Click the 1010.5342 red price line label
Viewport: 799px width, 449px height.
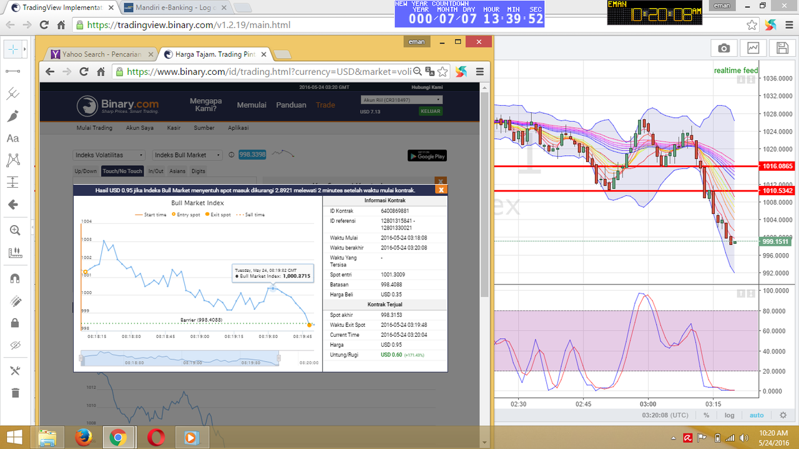(x=777, y=191)
